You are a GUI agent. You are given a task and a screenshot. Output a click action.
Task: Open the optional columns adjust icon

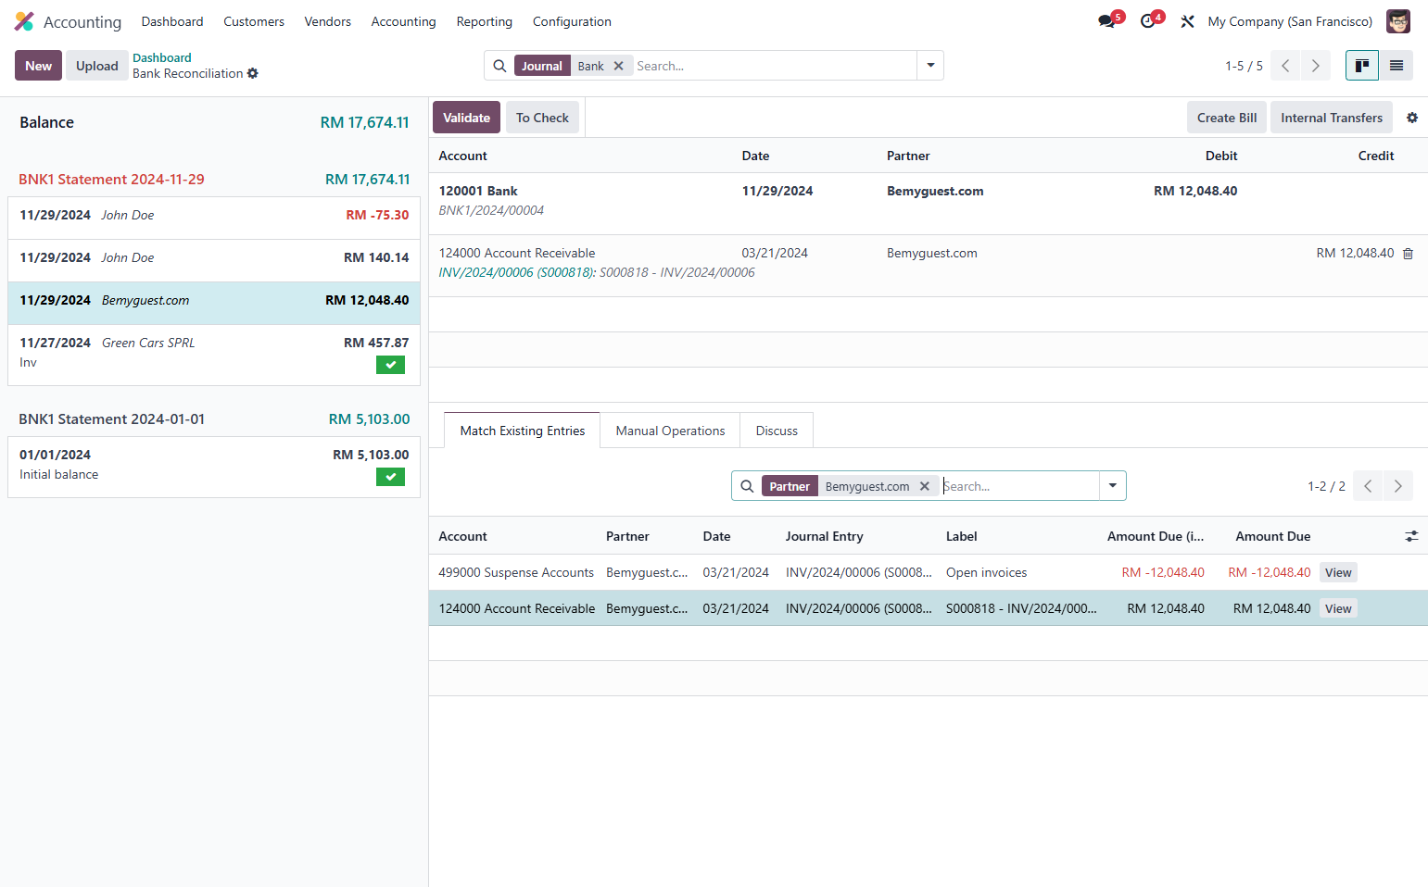pyautogui.click(x=1411, y=536)
